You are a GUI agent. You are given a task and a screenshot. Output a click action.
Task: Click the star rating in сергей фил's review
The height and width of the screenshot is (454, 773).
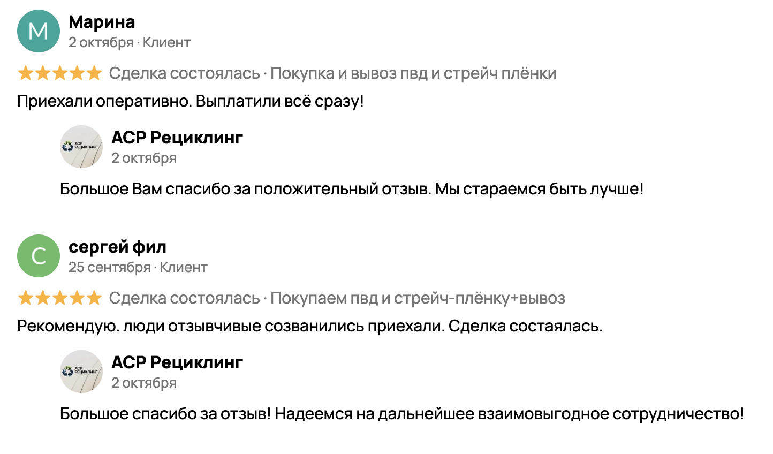point(59,298)
